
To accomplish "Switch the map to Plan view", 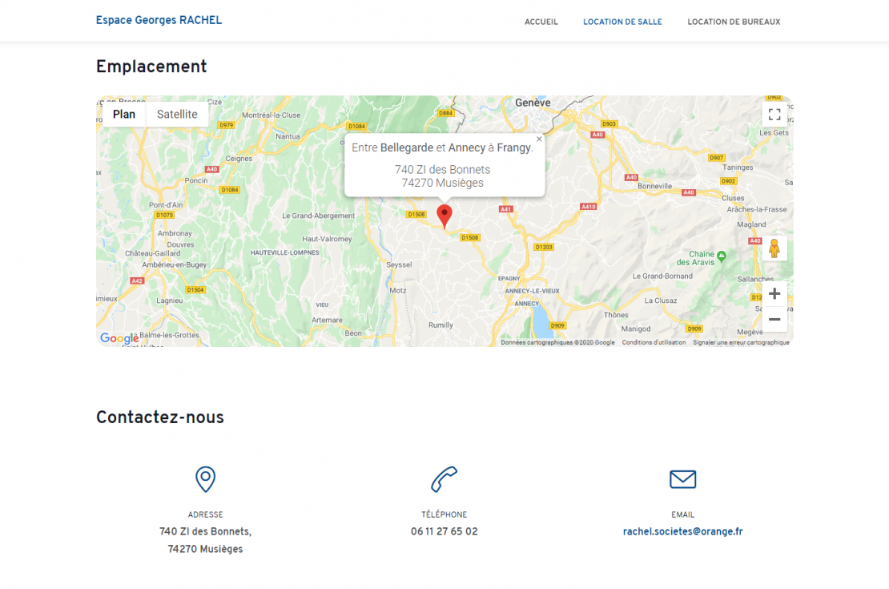I will (124, 114).
